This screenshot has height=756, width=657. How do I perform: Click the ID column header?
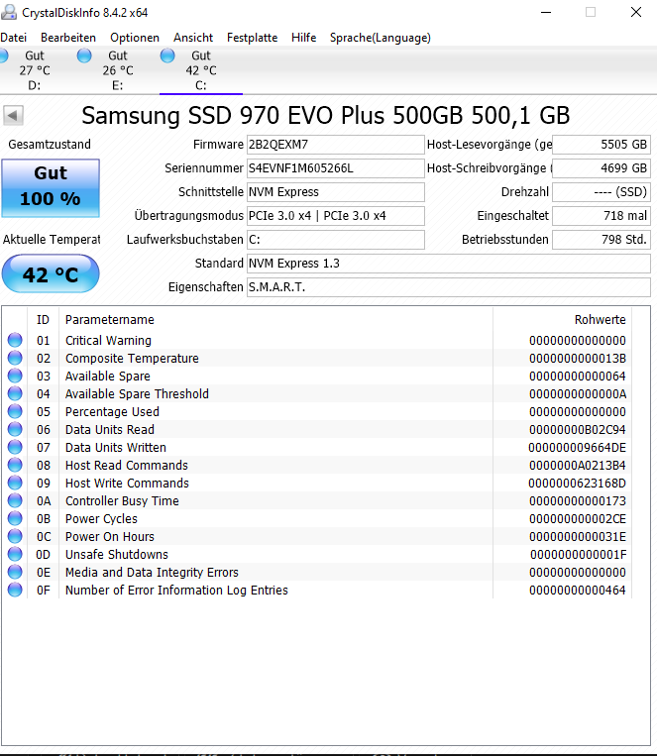pos(43,320)
